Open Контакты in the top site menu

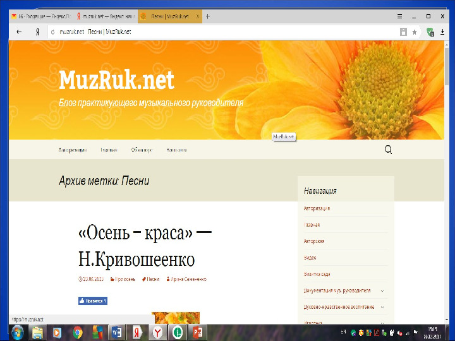coord(177,150)
